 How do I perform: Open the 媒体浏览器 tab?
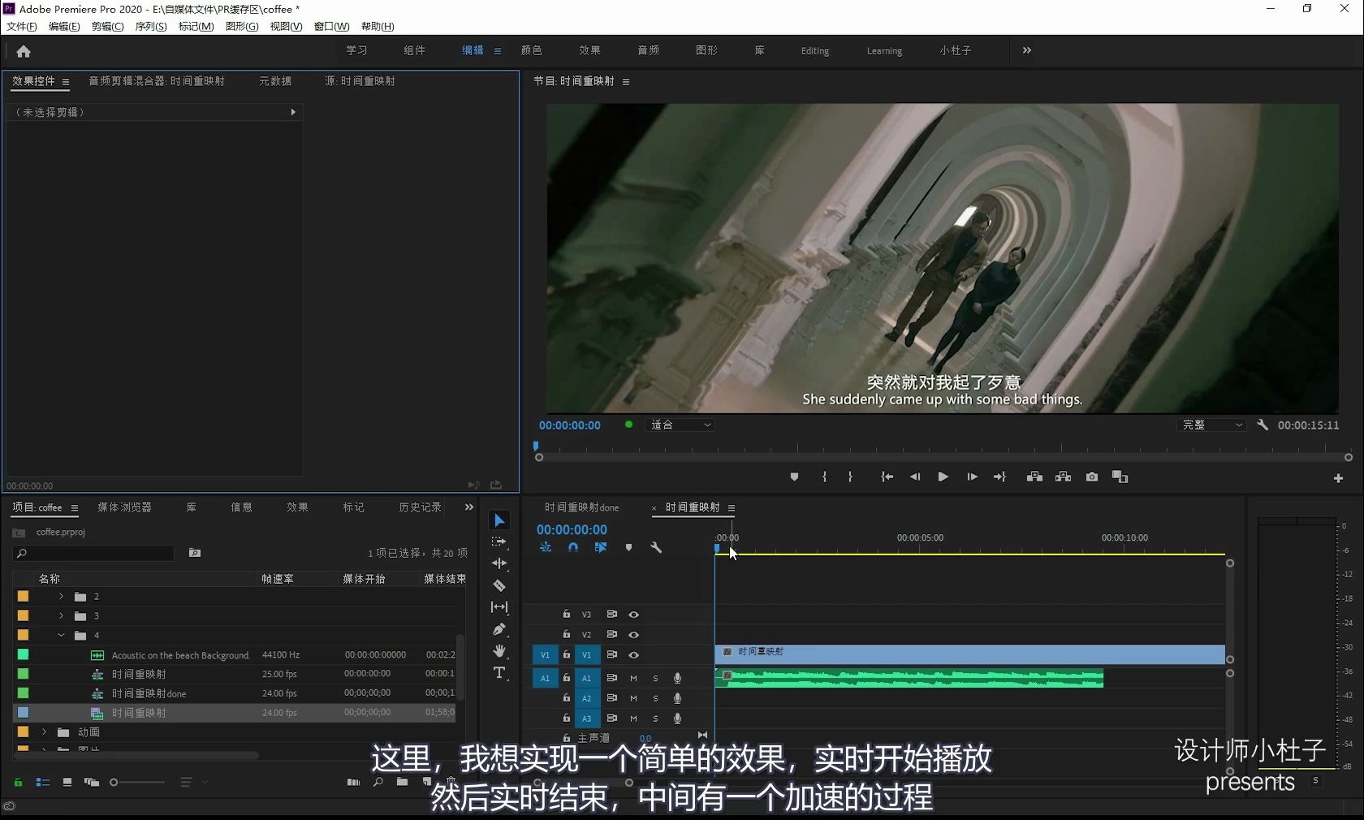pyautogui.click(x=124, y=507)
